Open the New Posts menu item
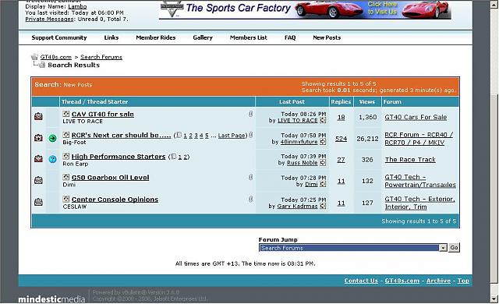This screenshot has width=499, height=304. pos(327,37)
